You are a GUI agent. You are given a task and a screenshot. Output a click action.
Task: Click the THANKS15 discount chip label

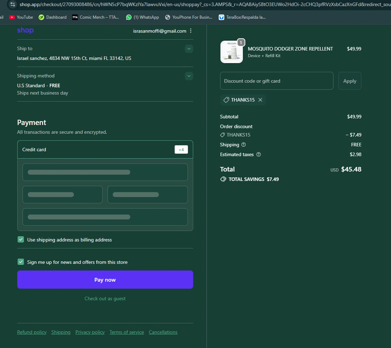coord(243,100)
